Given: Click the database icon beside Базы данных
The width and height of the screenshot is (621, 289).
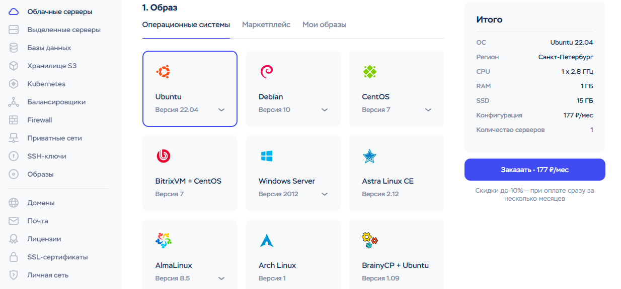Looking at the screenshot, I should [x=14, y=48].
